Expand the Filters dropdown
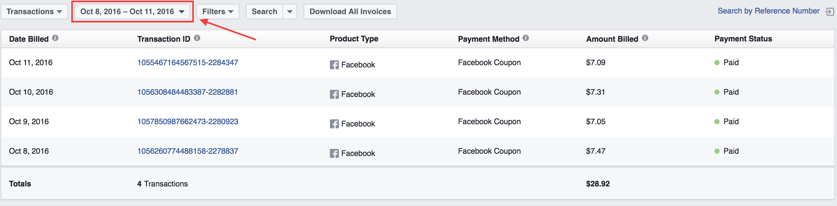837x206 pixels. click(218, 12)
